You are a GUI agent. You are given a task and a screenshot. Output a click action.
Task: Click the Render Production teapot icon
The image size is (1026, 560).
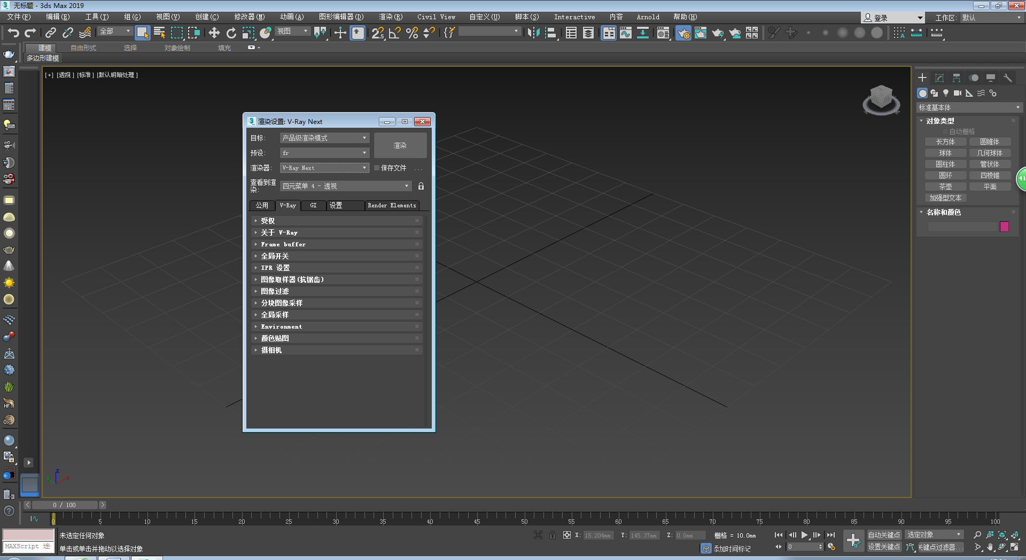(718, 33)
